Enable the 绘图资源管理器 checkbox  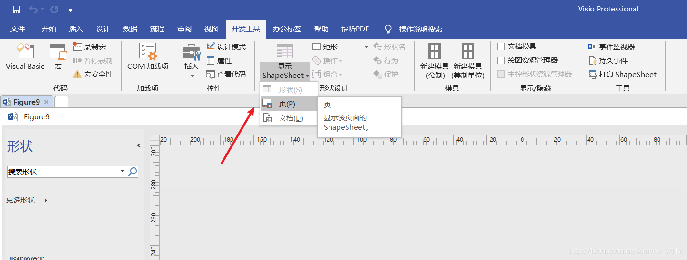501,60
